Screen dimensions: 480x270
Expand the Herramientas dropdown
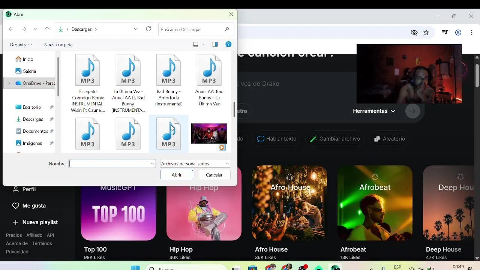coord(374,111)
